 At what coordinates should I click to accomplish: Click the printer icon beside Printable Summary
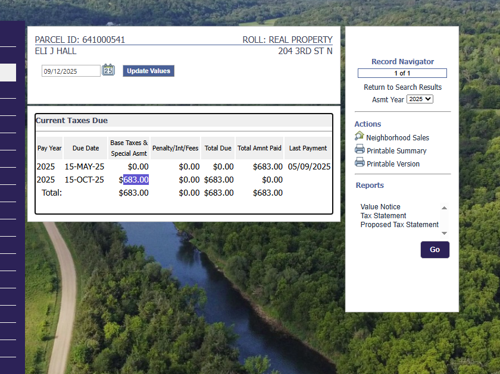click(360, 150)
